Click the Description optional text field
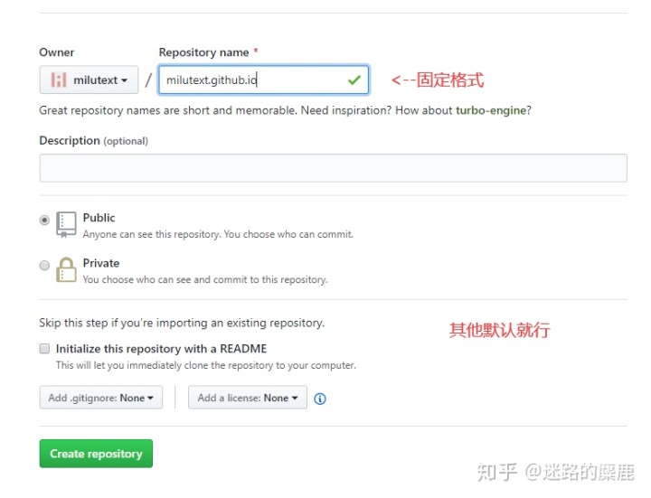This screenshot has width=651, height=498. (x=334, y=168)
